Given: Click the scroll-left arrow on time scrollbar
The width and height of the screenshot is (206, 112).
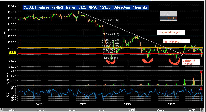Looking at the screenshot, I should (x=1, y=109).
